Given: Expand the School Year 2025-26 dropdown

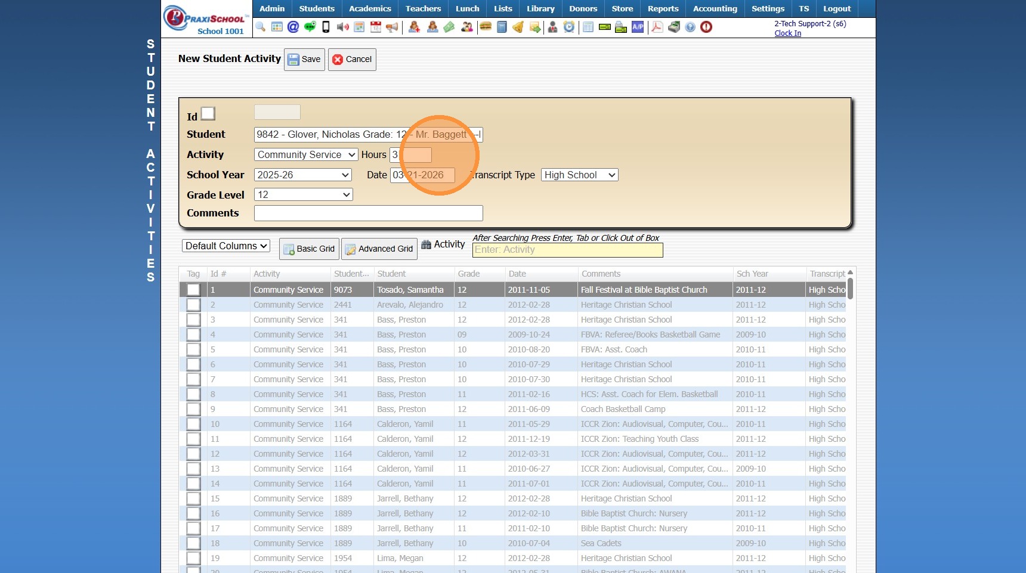Looking at the screenshot, I should [x=302, y=175].
